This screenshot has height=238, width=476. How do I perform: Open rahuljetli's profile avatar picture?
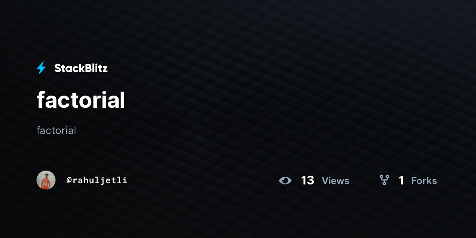(x=46, y=180)
